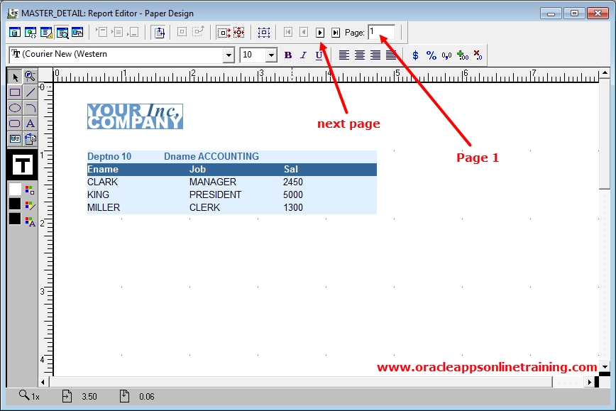Image resolution: width=616 pixels, height=411 pixels.
Task: Click the Page number field
Action: [382, 32]
